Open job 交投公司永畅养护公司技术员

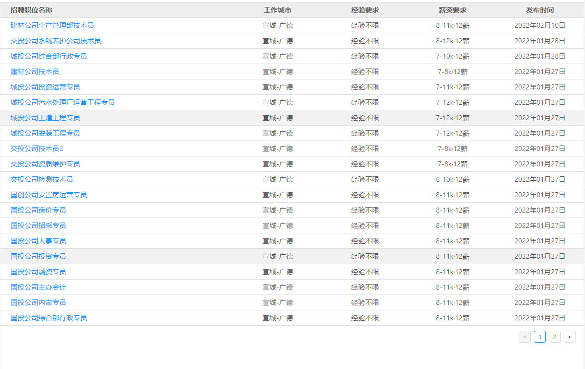(56, 41)
